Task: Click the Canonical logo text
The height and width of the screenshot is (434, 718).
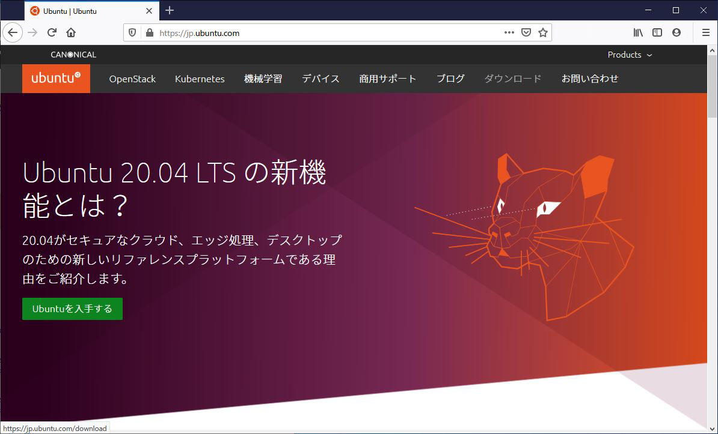Action: click(x=73, y=55)
